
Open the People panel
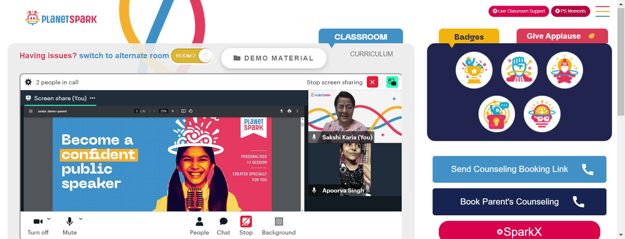199,226
